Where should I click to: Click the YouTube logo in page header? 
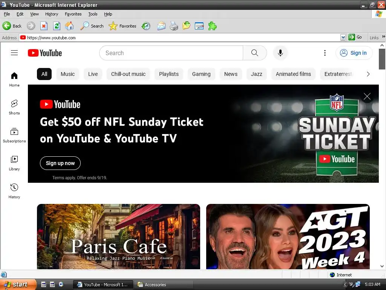45,53
